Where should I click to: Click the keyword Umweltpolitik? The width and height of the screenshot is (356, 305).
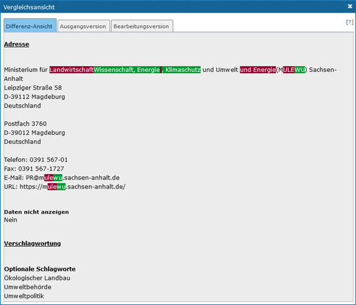tap(24, 296)
